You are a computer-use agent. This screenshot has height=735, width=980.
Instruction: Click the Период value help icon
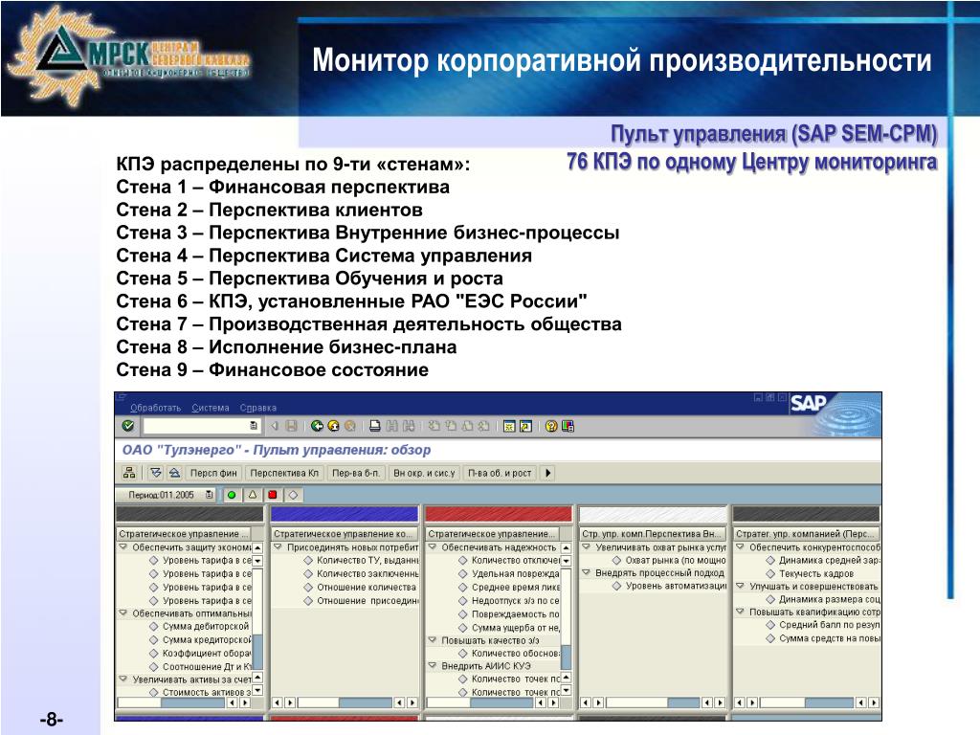pos(209,495)
